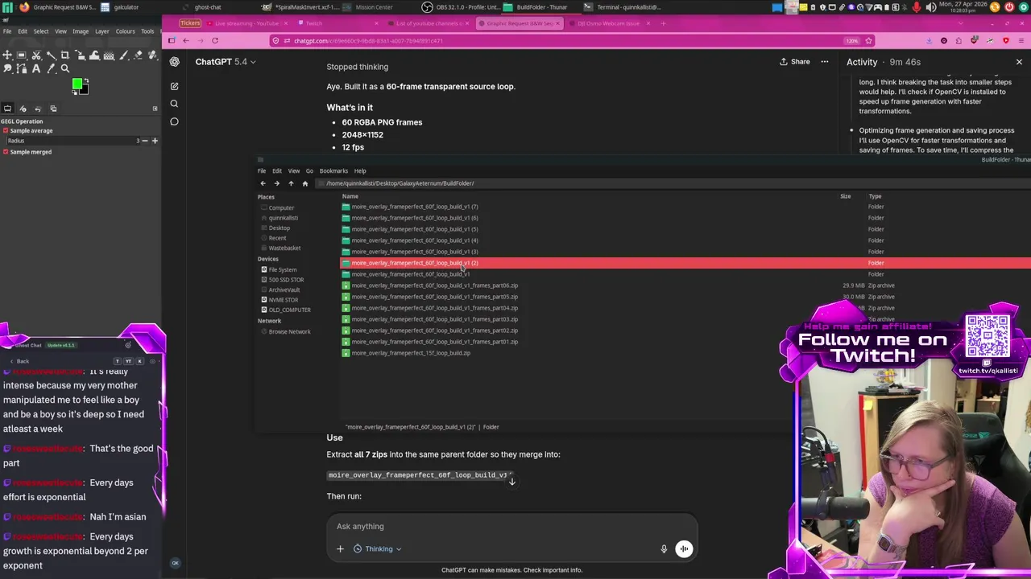Click ChatGPT new chat icon
Screen dimensions: 1031x579
click(174, 85)
